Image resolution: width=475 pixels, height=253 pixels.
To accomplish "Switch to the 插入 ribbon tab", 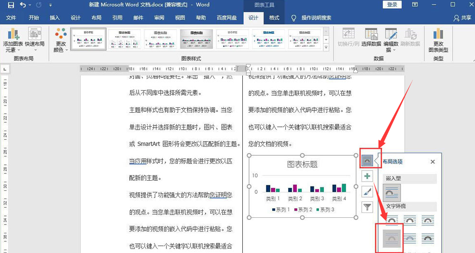I will pos(55,18).
